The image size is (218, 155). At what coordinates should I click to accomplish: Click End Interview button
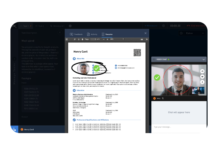[196, 26]
